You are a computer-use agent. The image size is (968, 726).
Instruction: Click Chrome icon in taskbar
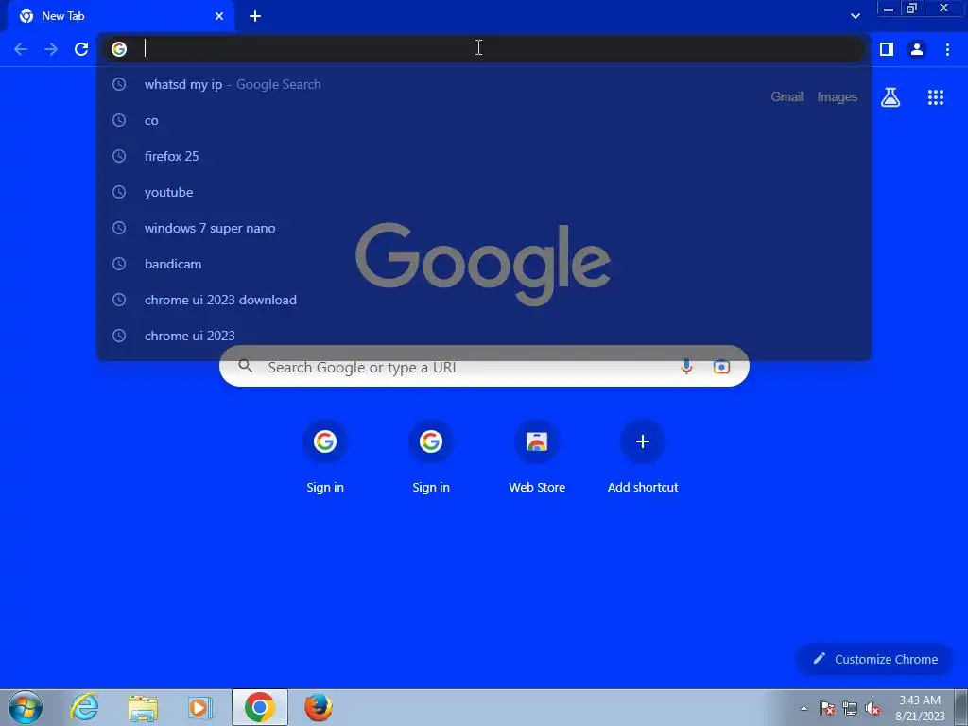point(260,707)
